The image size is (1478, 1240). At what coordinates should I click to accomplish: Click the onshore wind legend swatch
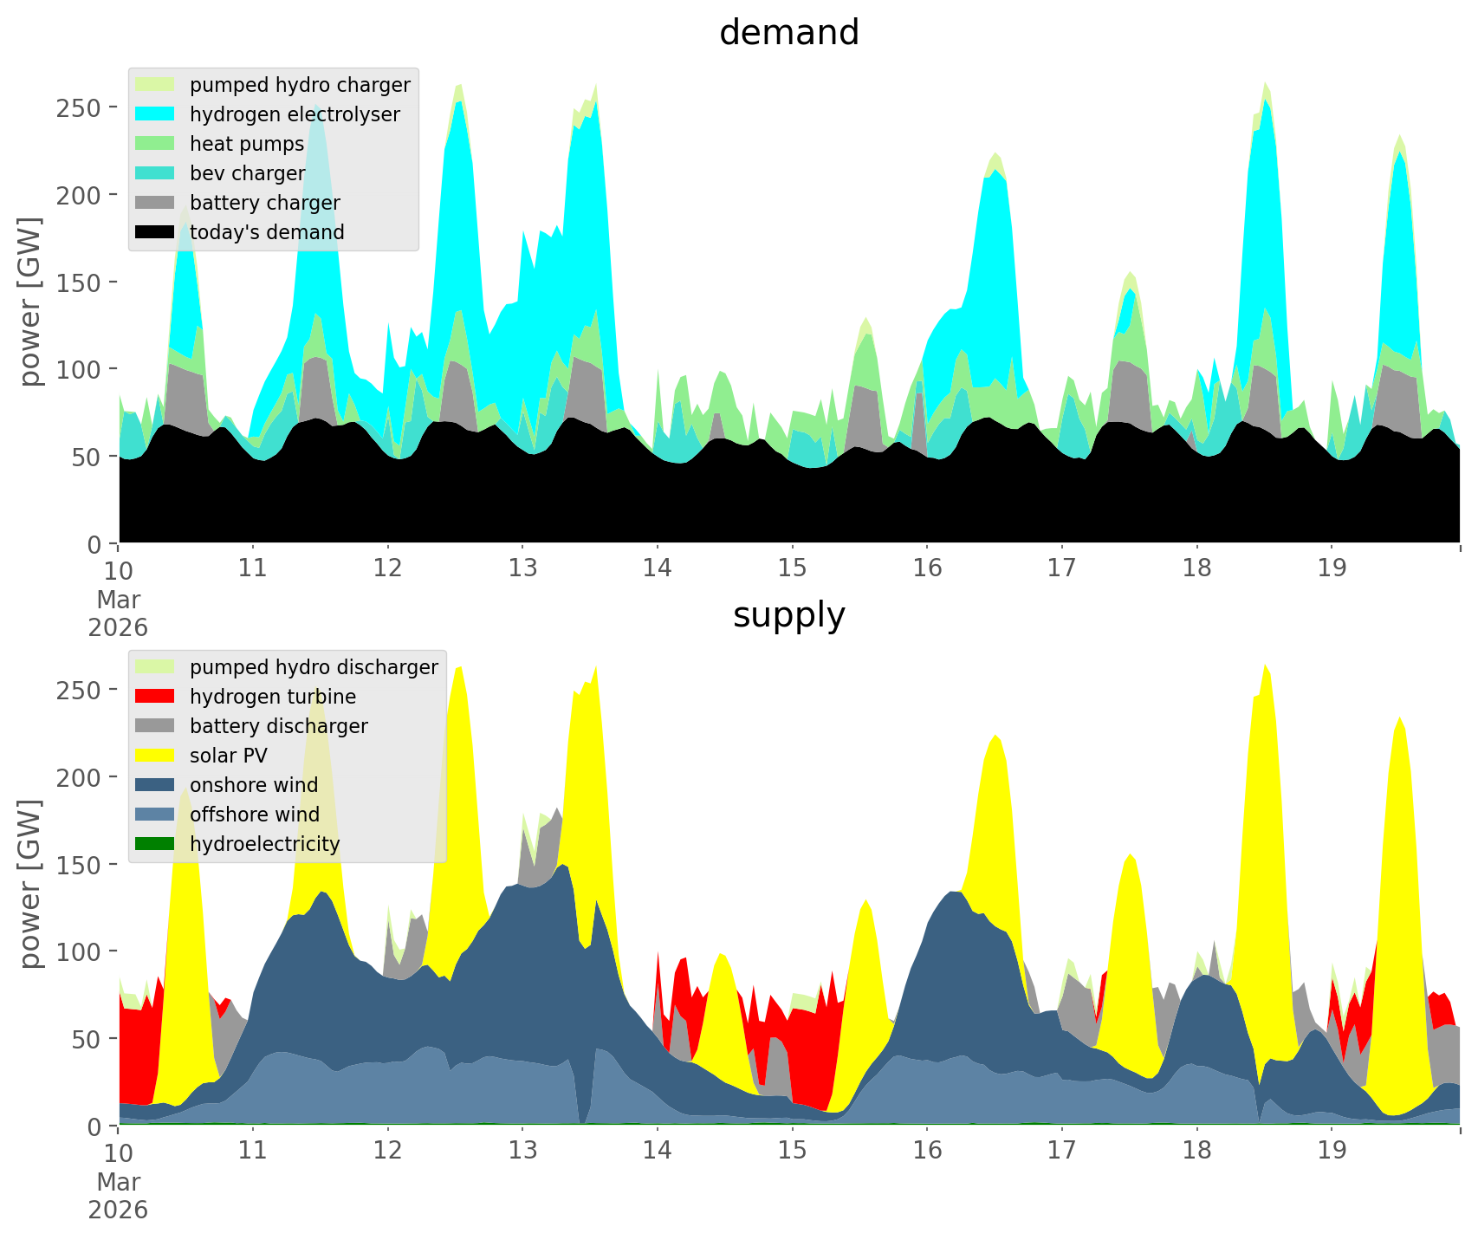pos(155,785)
